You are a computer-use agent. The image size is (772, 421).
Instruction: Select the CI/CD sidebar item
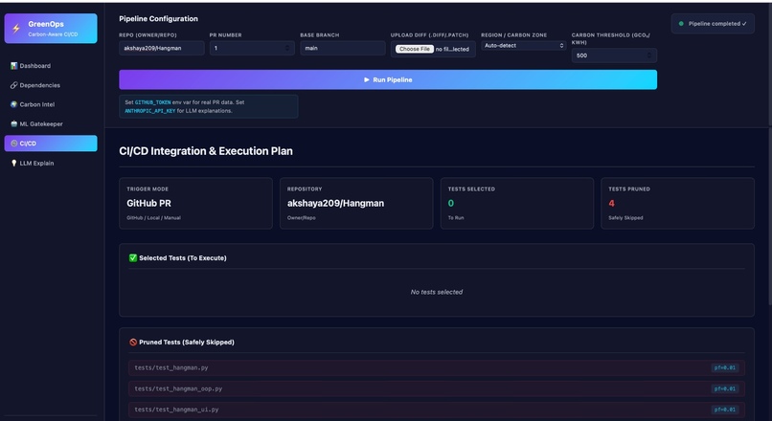(x=51, y=144)
